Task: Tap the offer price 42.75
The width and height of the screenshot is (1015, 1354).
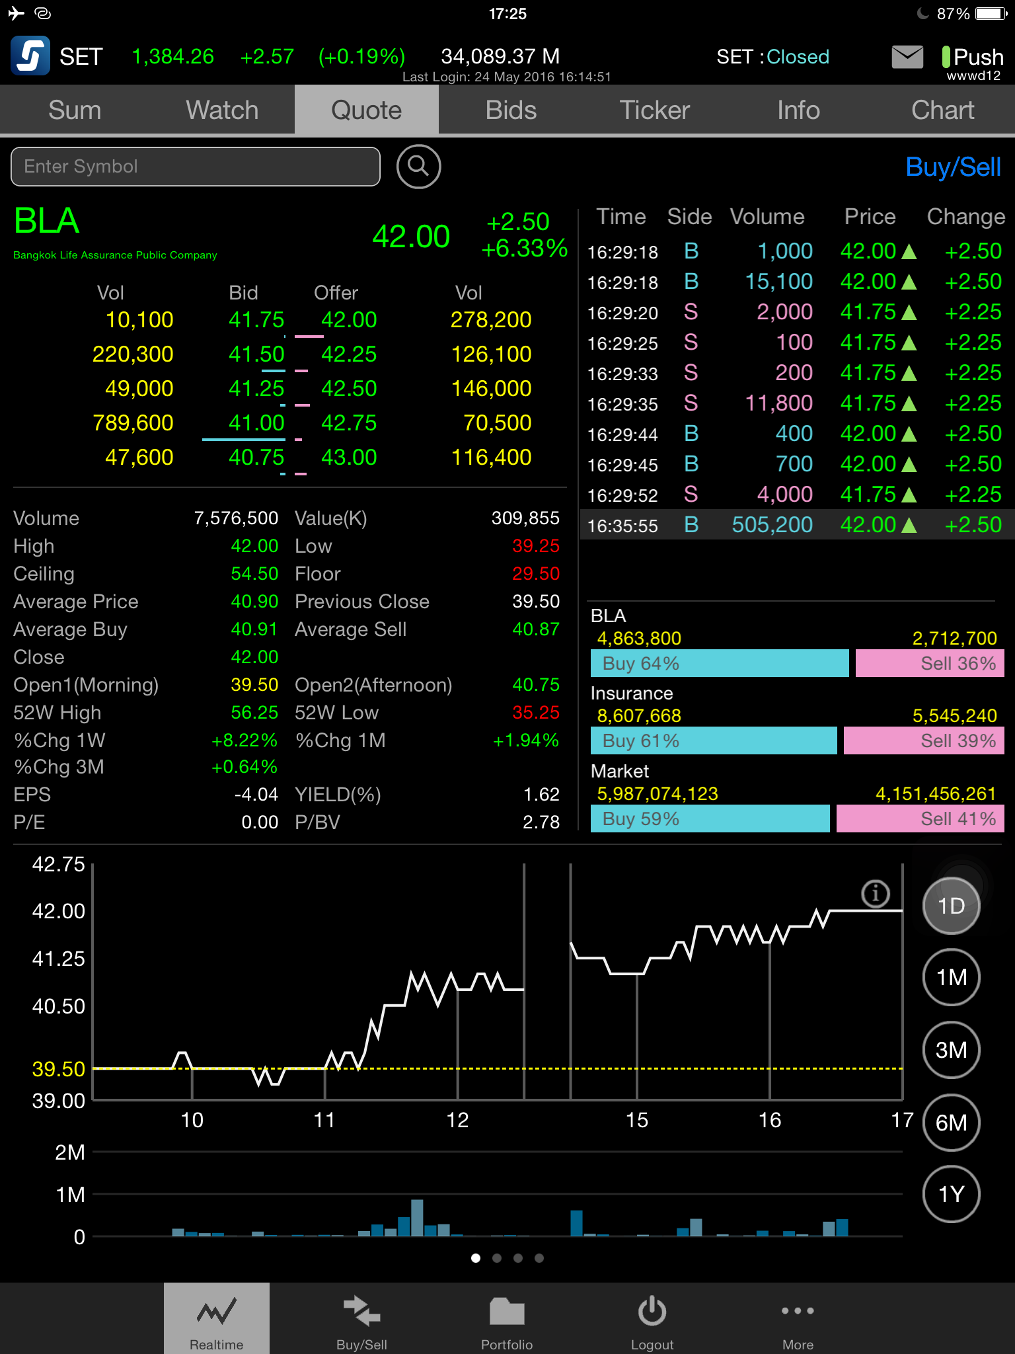Action: (x=349, y=423)
